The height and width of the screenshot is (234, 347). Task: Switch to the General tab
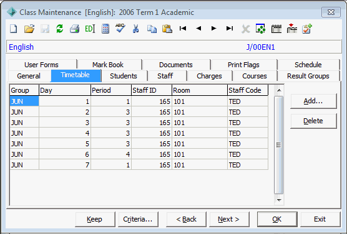(x=29, y=76)
